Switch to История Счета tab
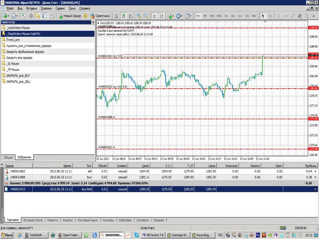 coord(33,220)
